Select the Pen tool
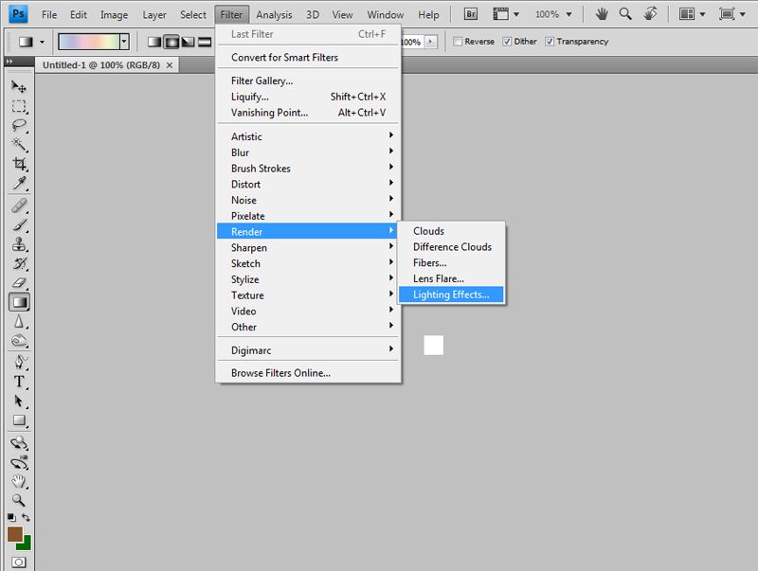The height and width of the screenshot is (571, 758). pyautogui.click(x=19, y=363)
